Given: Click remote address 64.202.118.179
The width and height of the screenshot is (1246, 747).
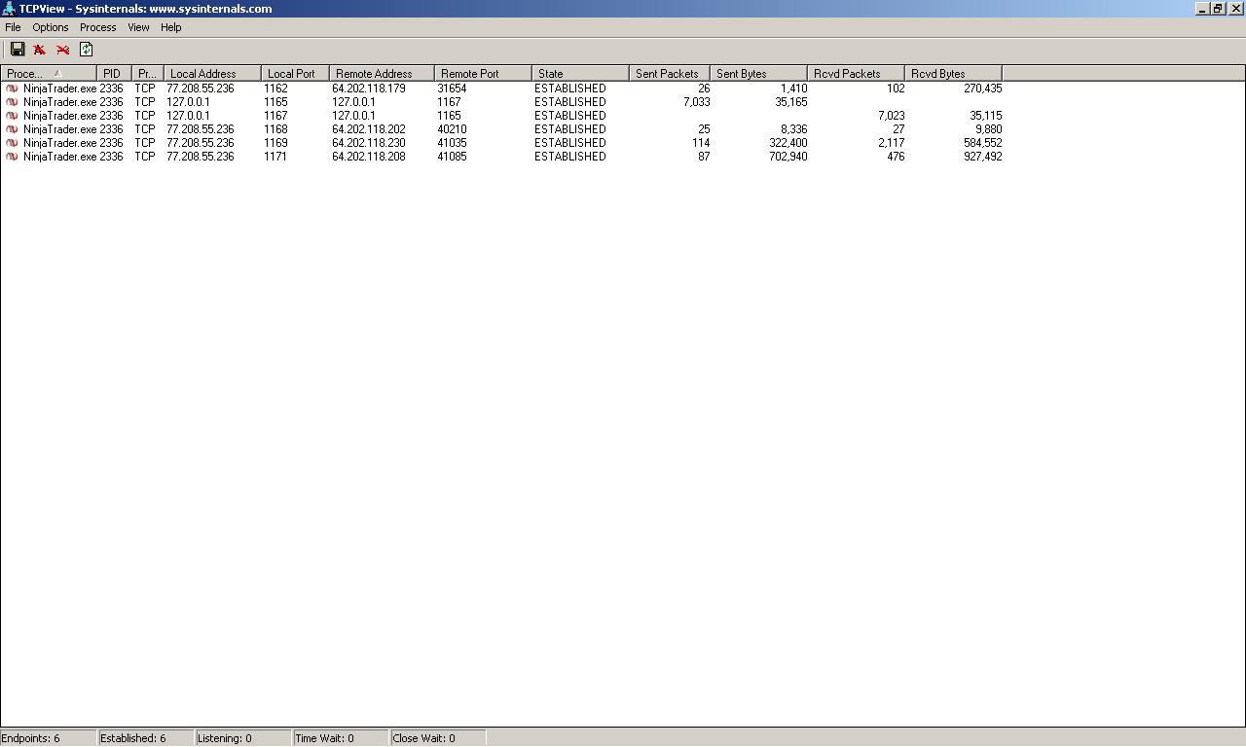Looking at the screenshot, I should 369,89.
